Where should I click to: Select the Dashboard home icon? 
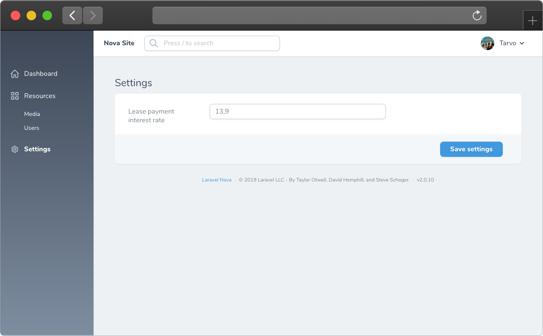[x=15, y=73]
